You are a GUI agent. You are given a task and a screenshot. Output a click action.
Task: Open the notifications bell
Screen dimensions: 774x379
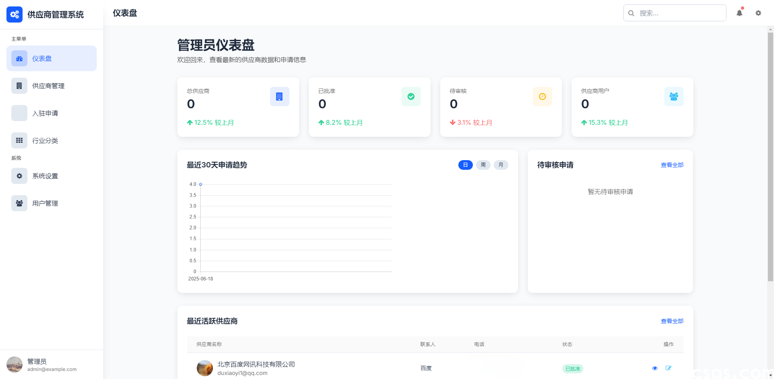pos(739,13)
